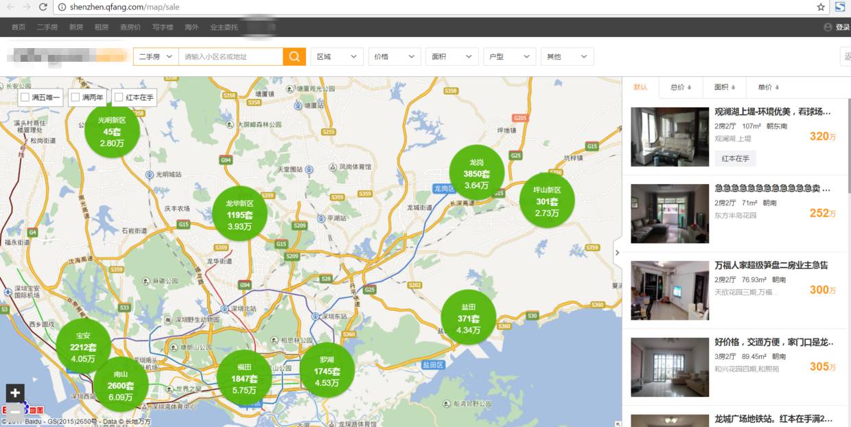
Task: Sort listings by 单价
Action: click(769, 87)
